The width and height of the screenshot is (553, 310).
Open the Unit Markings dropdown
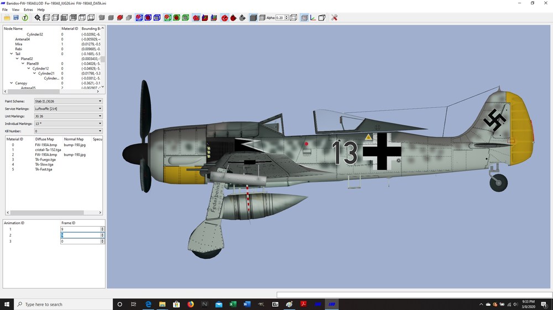(68, 116)
